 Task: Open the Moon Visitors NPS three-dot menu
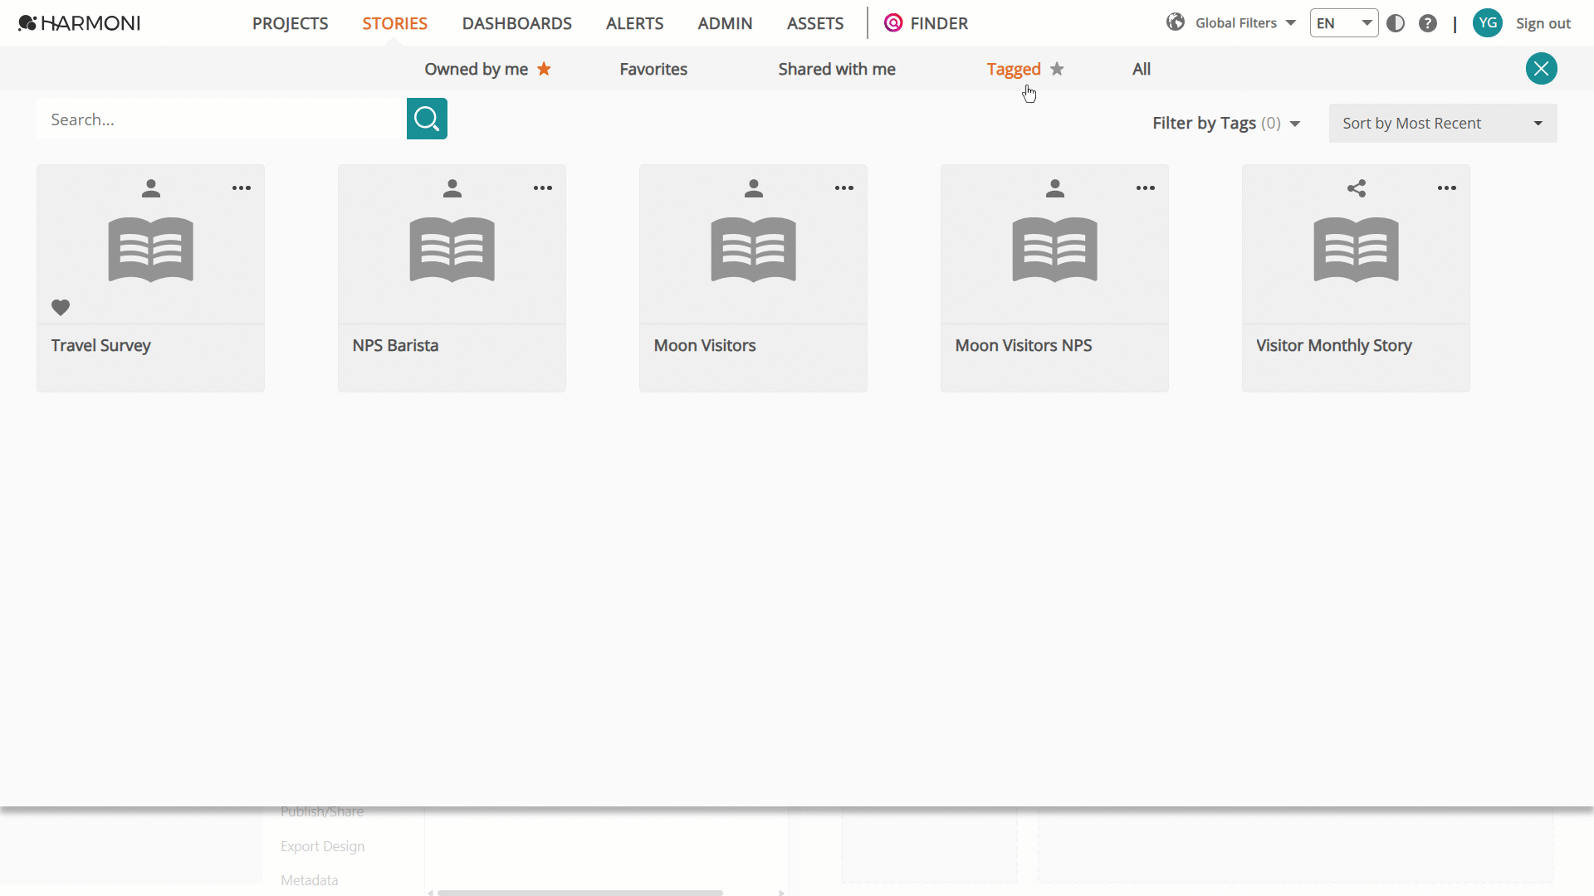pyautogui.click(x=1146, y=188)
